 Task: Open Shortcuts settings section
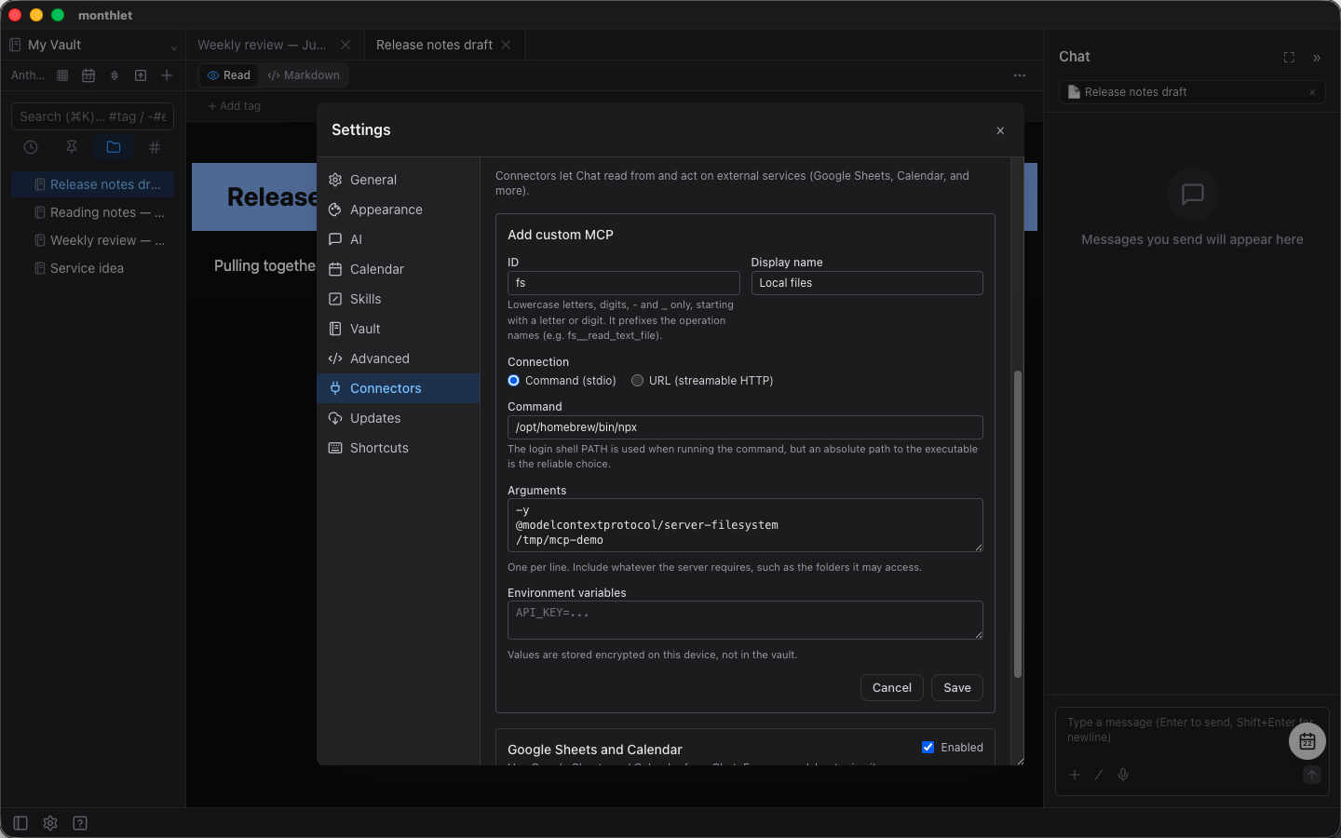[x=399, y=448]
